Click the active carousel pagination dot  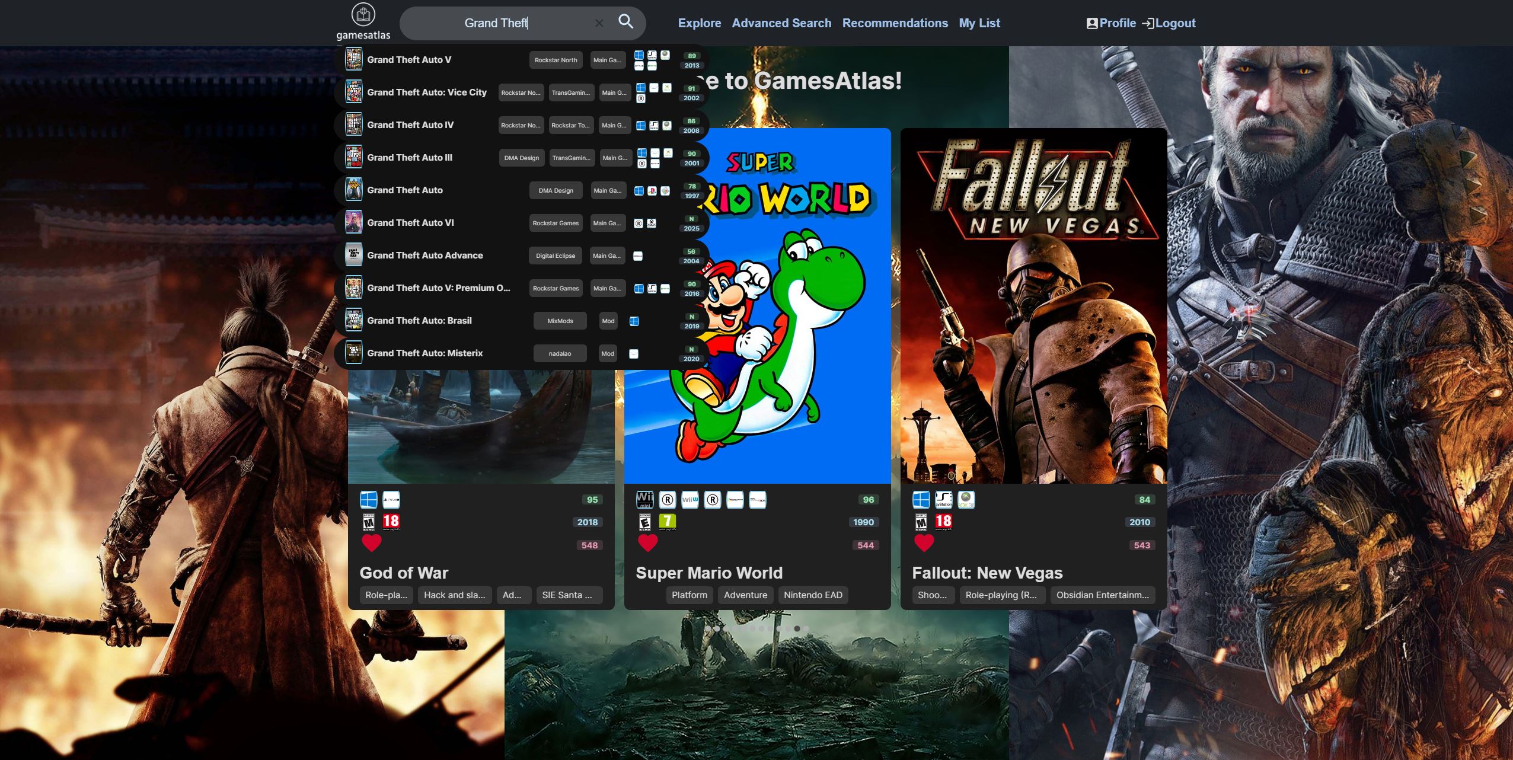point(797,628)
